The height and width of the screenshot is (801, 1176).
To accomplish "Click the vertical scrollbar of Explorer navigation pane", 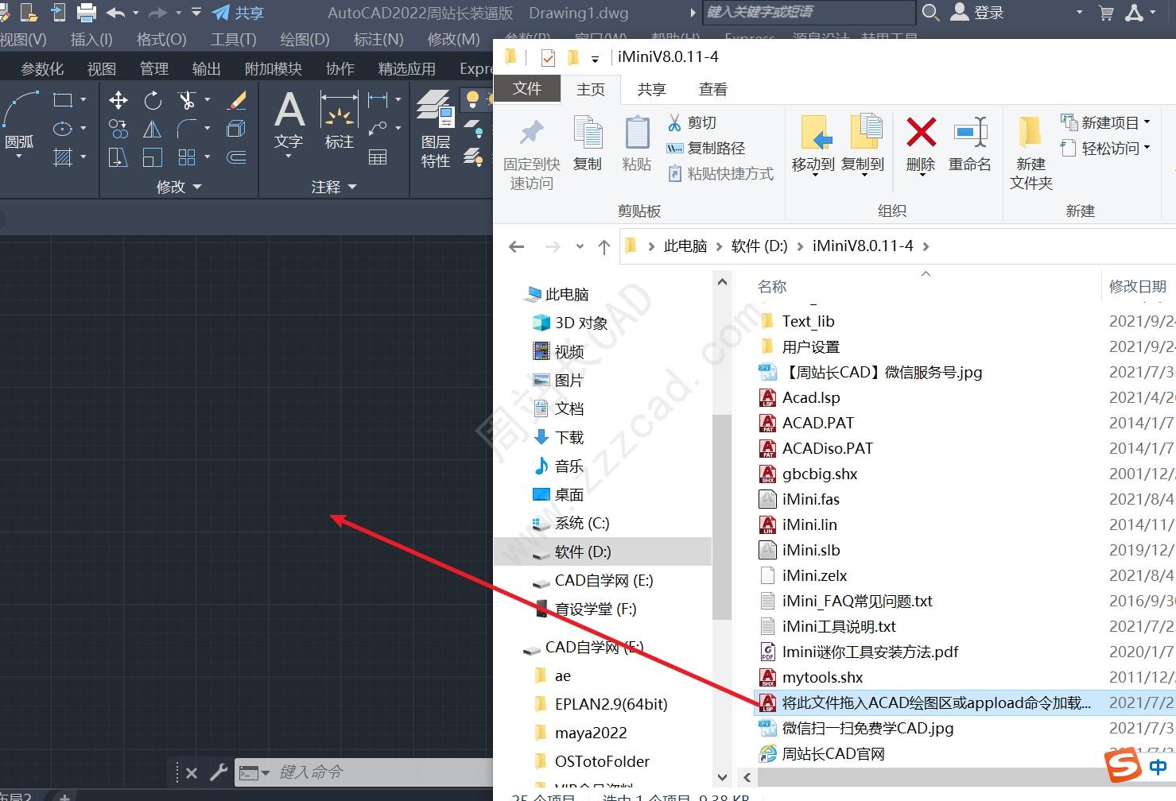I will tap(721, 517).
